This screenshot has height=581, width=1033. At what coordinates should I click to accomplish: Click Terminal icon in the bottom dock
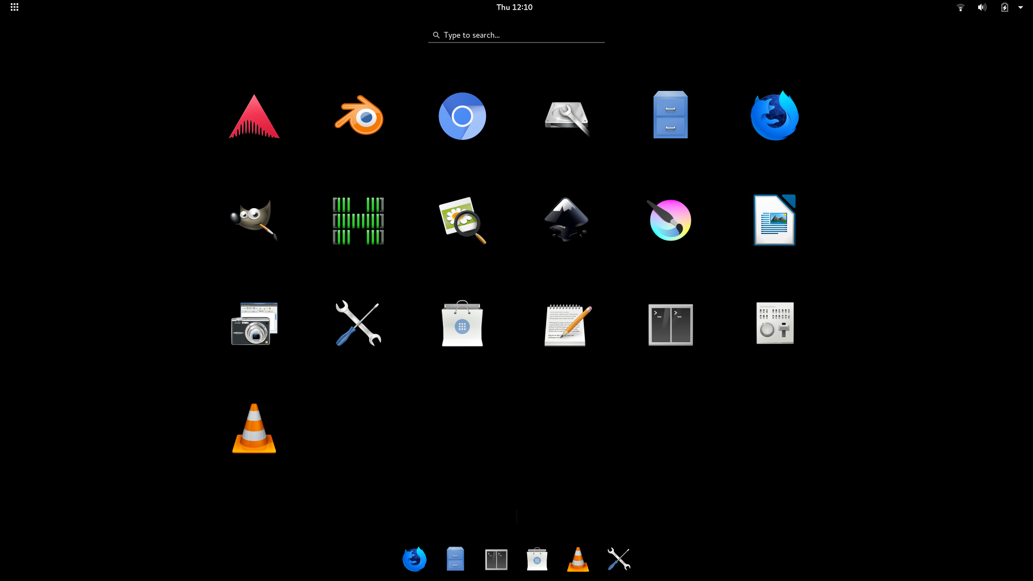pyautogui.click(x=496, y=559)
